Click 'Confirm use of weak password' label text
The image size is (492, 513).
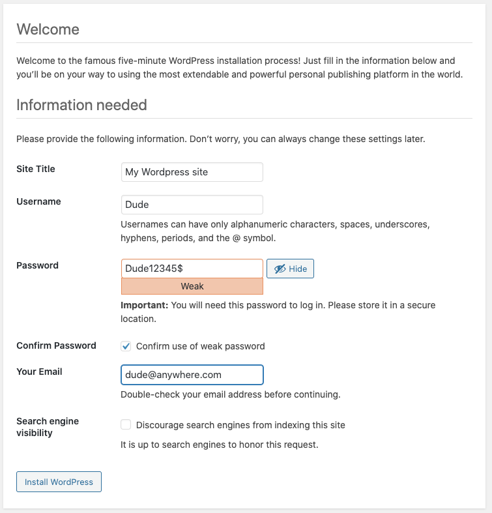coord(200,346)
